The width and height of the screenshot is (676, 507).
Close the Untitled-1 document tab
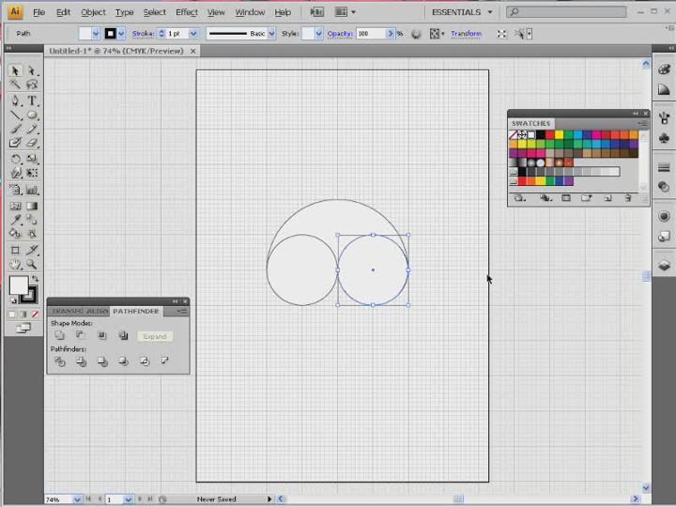tap(193, 51)
